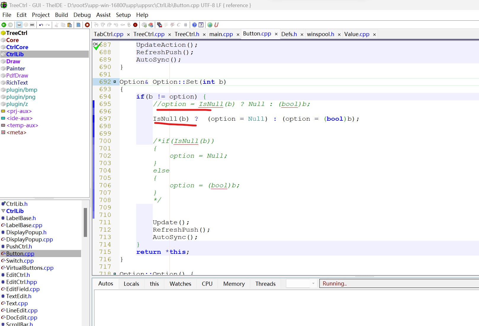The height and width of the screenshot is (326, 479).
Task: Stop debugging with the red stop icon
Action: [87, 25]
